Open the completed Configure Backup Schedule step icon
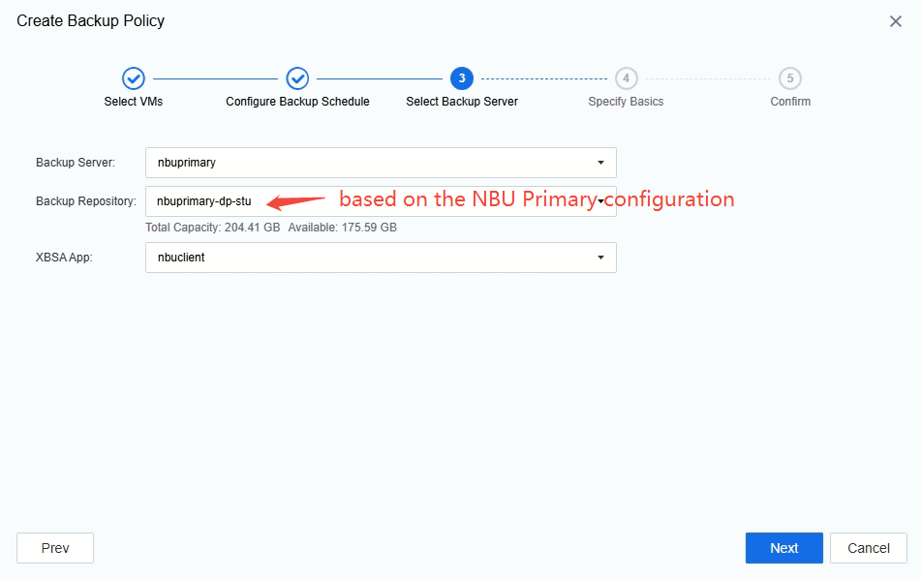This screenshot has height=579, width=921. [297, 78]
